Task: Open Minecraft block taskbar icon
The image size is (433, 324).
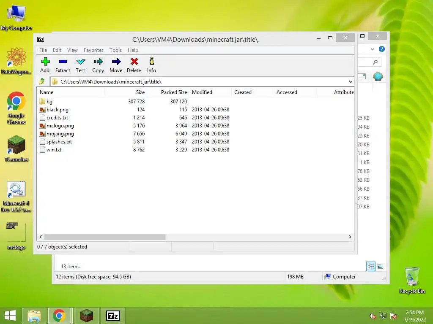Action: tap(86, 316)
